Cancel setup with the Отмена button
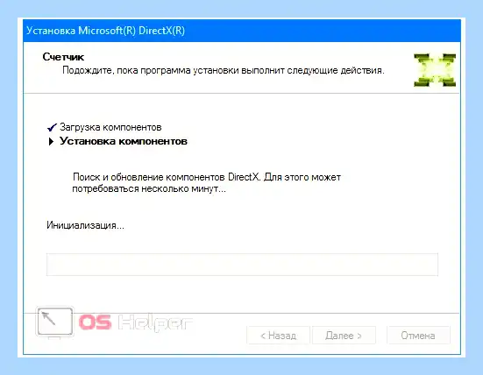 click(x=418, y=336)
